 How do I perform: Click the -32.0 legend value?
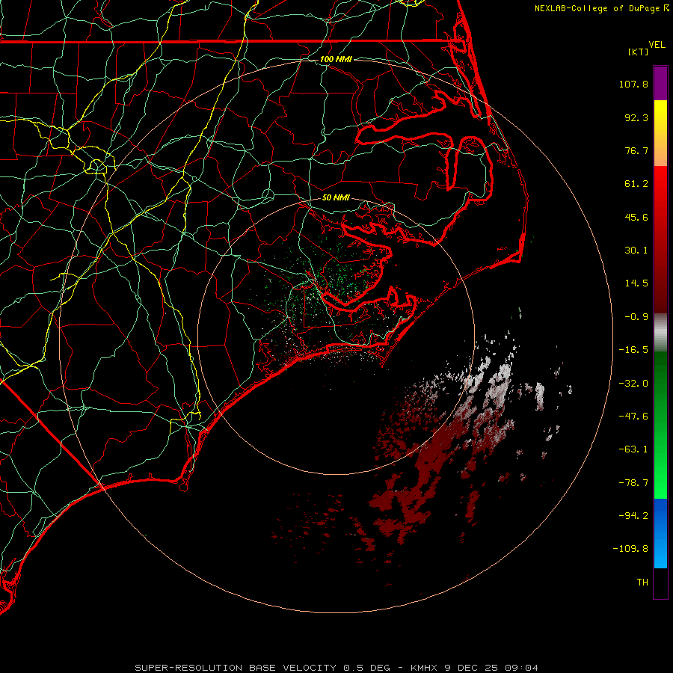633,384
